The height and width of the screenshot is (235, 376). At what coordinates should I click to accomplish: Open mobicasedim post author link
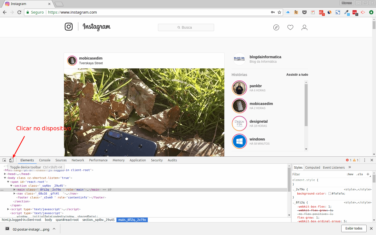point(91,58)
